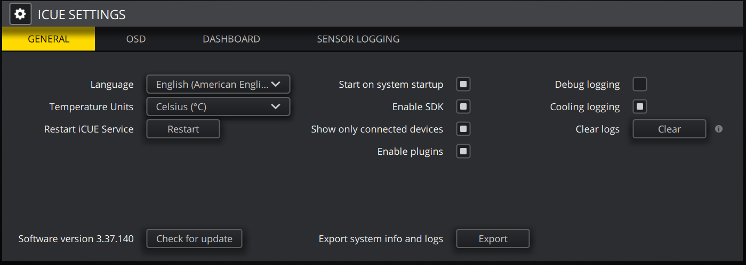This screenshot has height=265, width=746.
Task: Click the info icon beside Clear logs
Action: [719, 129]
